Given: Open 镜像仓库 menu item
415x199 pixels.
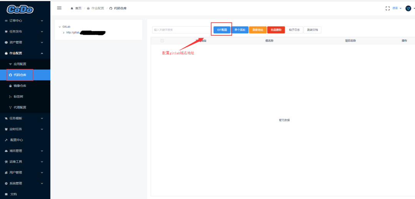Looking at the screenshot, I should click(25, 86).
